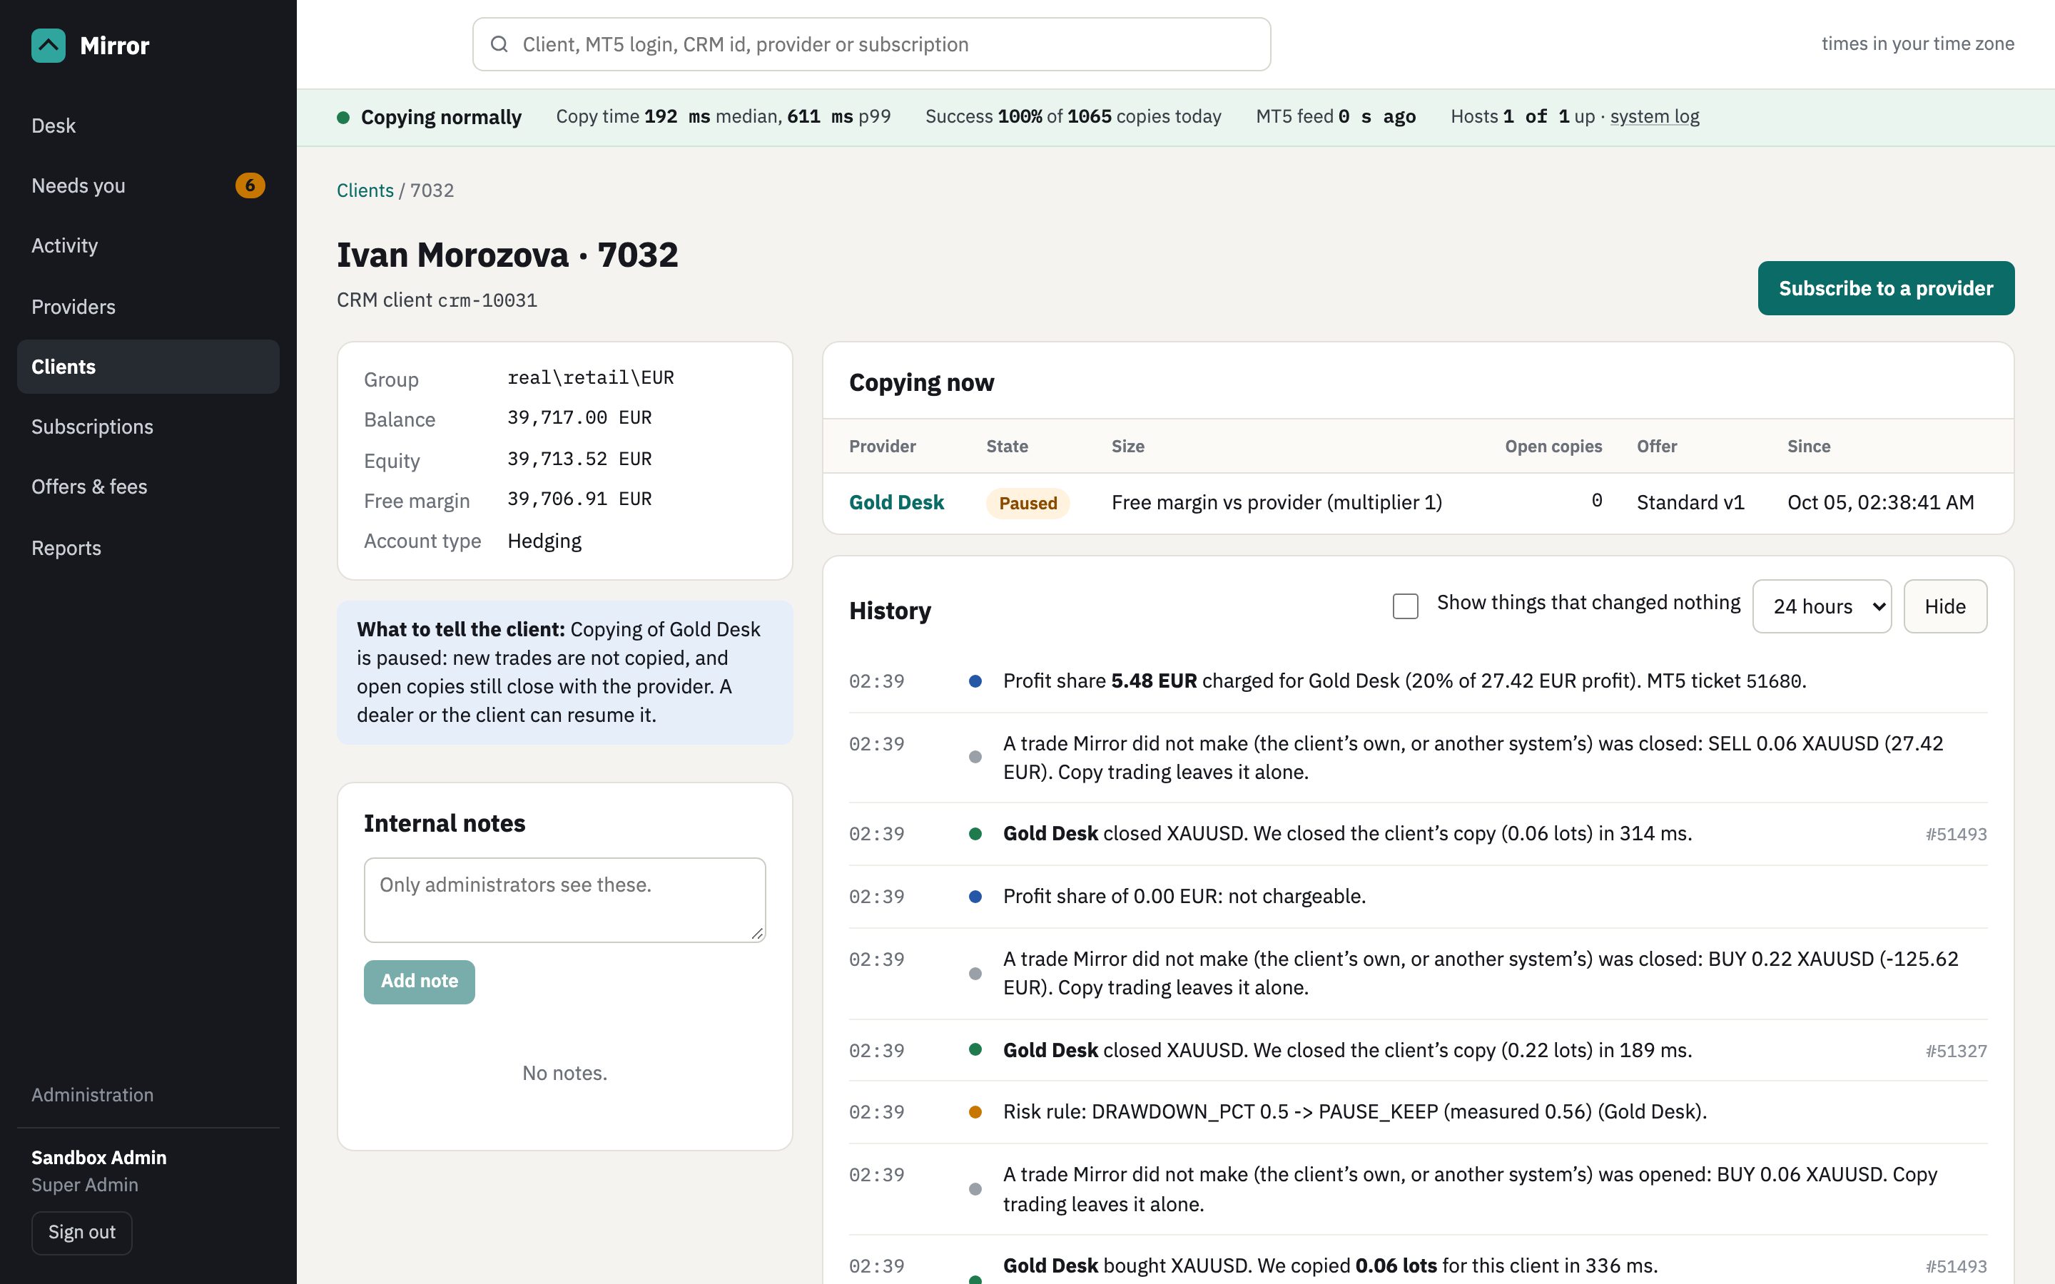
Task: Click the Paused state badge
Action: click(1027, 503)
